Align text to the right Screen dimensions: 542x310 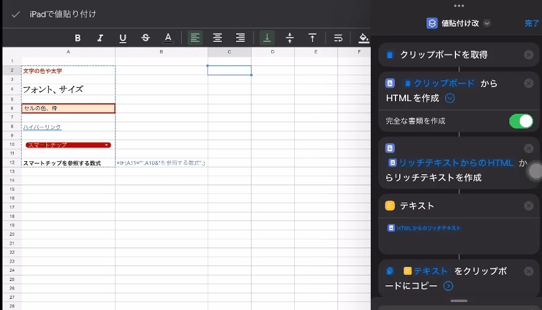pyautogui.click(x=240, y=38)
